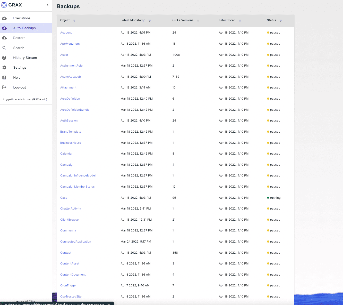Open the AsyncApexJob object link

click(x=71, y=77)
